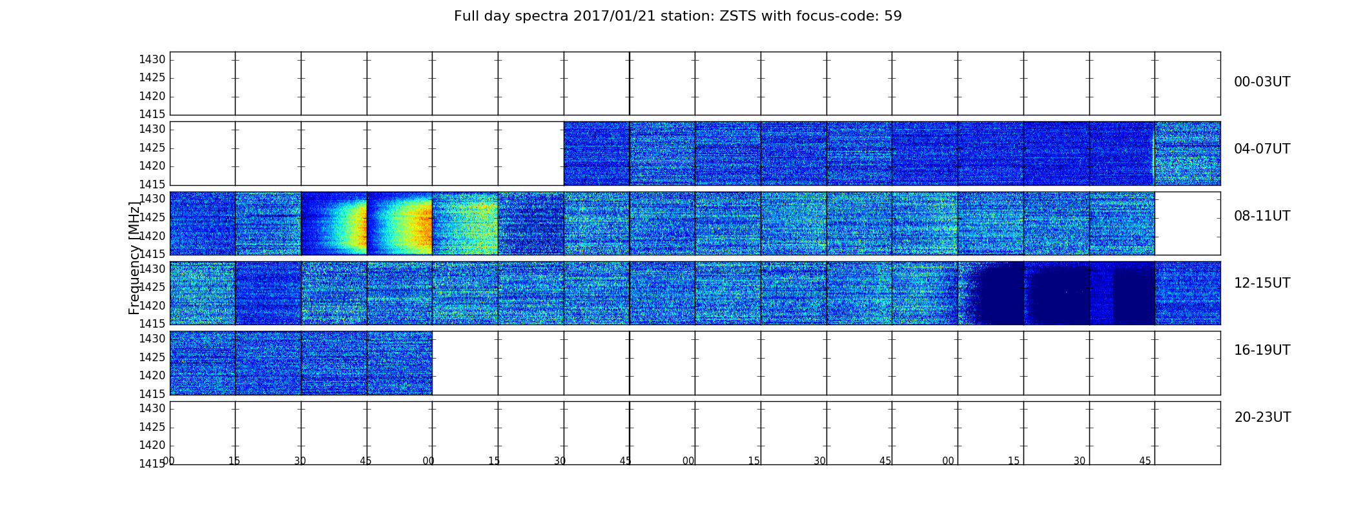1356x516 pixels.
Task: Click the 1425 tick of the 20-23UT row
Action: coord(152,427)
